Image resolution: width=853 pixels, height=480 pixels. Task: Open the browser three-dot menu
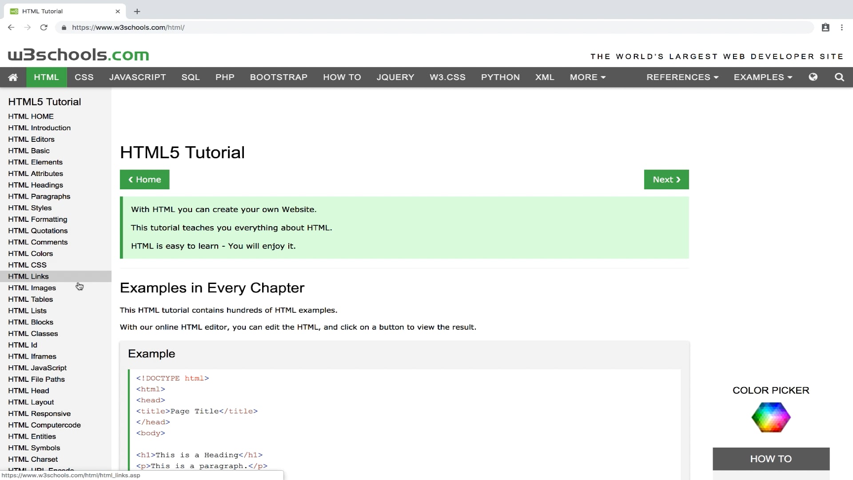(x=841, y=28)
